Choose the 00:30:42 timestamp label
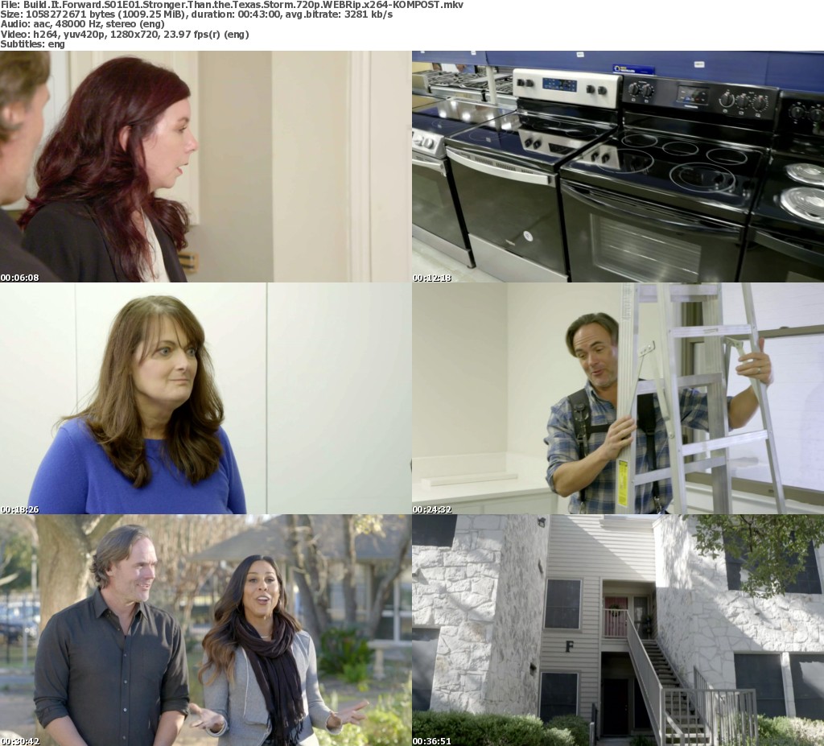The image size is (824, 746). [x=20, y=741]
